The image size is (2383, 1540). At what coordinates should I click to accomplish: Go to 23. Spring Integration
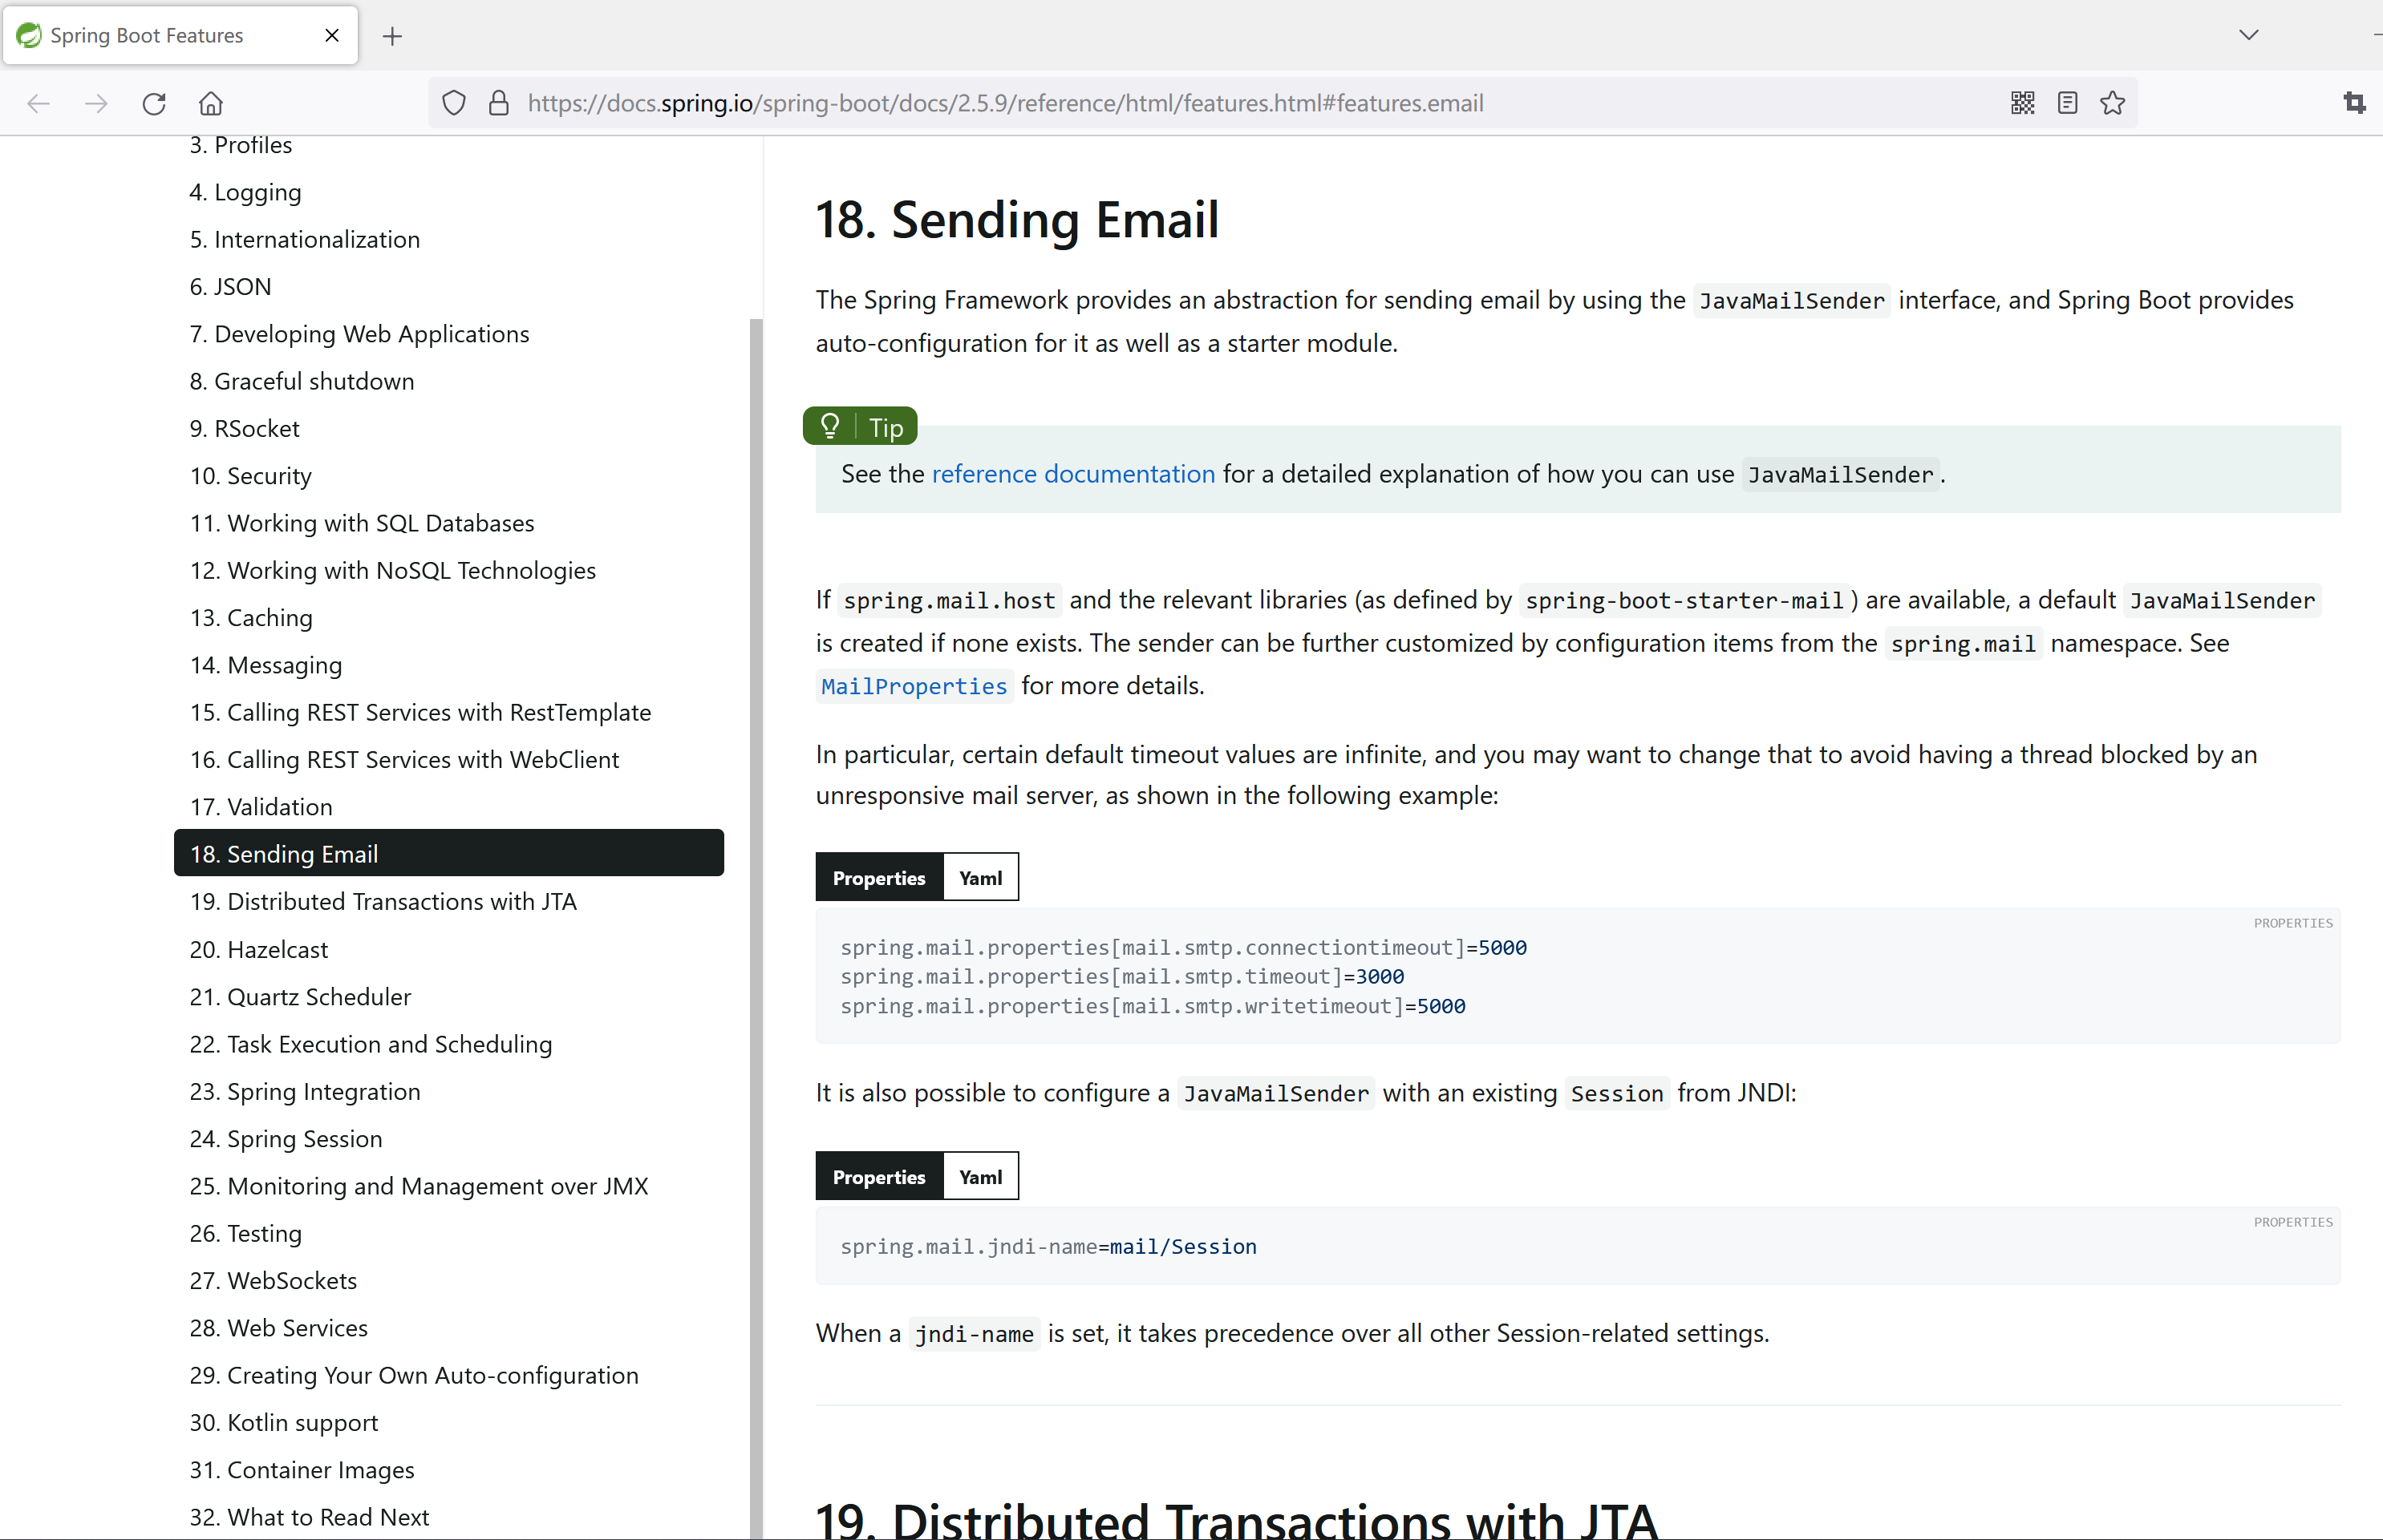(304, 1092)
